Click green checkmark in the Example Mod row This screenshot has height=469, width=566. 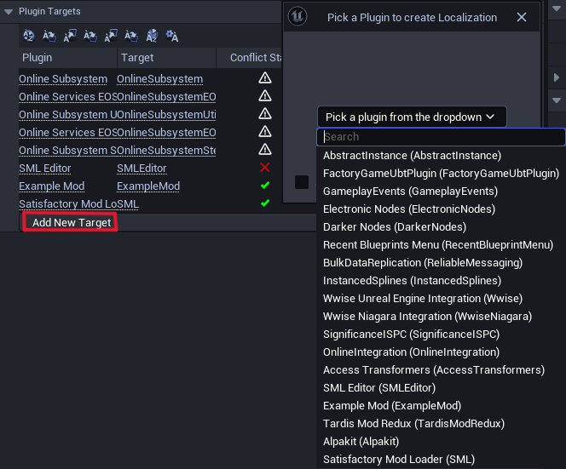[x=265, y=186]
